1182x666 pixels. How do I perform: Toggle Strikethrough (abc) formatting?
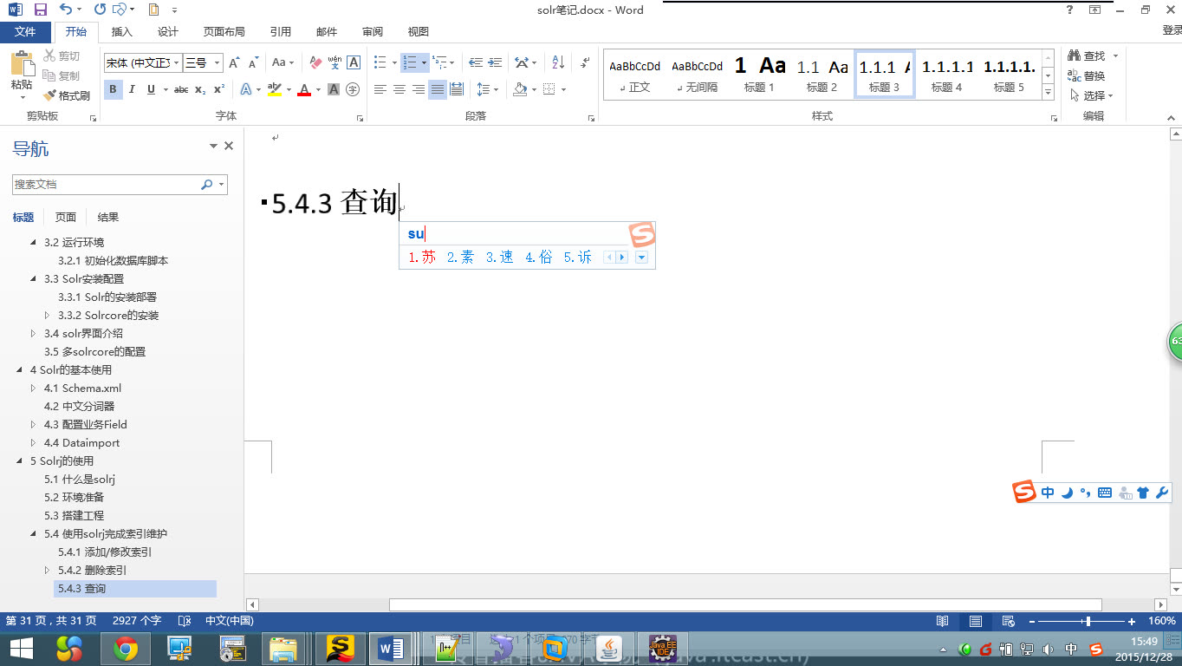(181, 89)
